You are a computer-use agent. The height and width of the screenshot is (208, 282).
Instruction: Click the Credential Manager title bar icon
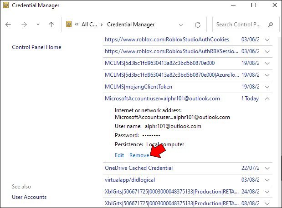click(6, 5)
